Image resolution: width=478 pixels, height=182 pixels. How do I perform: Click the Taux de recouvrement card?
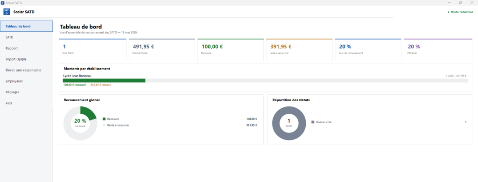[368, 50]
